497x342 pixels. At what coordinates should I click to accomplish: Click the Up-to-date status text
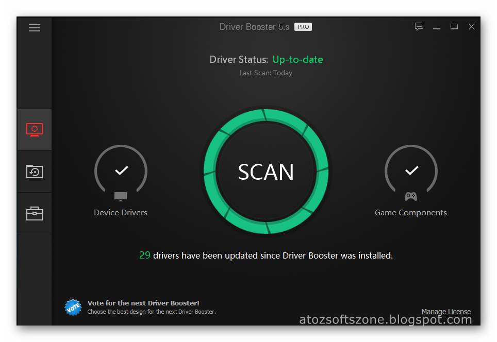click(x=297, y=60)
